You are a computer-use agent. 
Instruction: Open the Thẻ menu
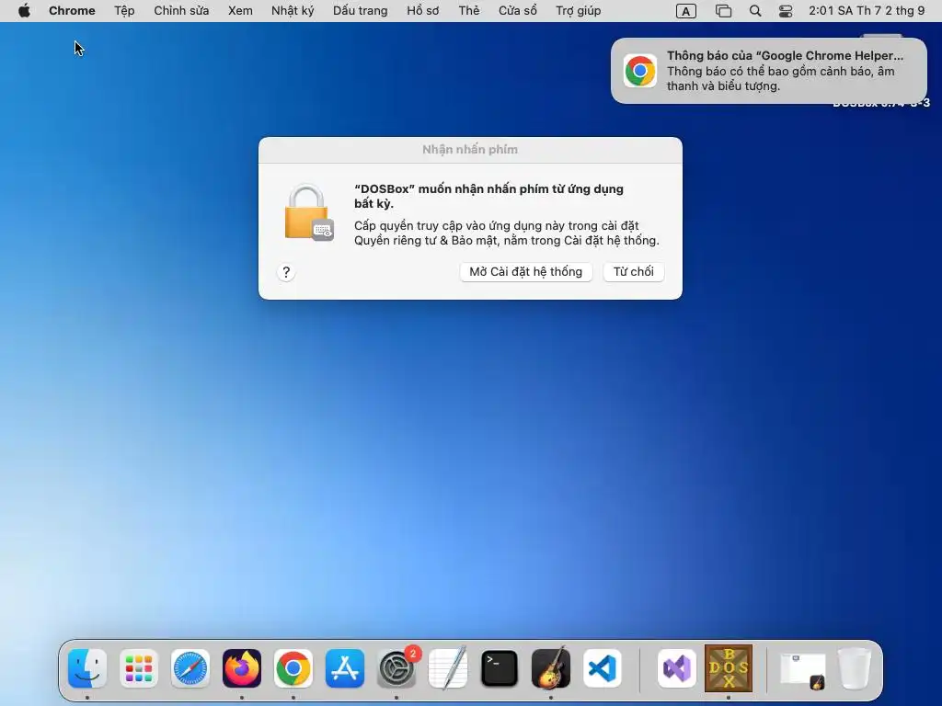469,11
